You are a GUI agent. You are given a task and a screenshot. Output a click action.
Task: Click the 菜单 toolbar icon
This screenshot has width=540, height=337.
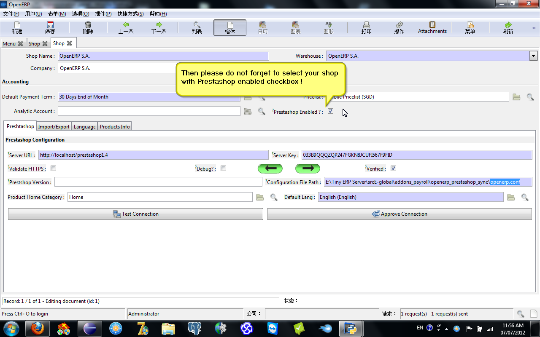[x=470, y=28]
